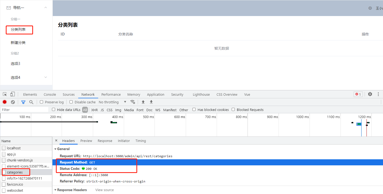
Task: Select the categories request row
Action: click(26, 172)
